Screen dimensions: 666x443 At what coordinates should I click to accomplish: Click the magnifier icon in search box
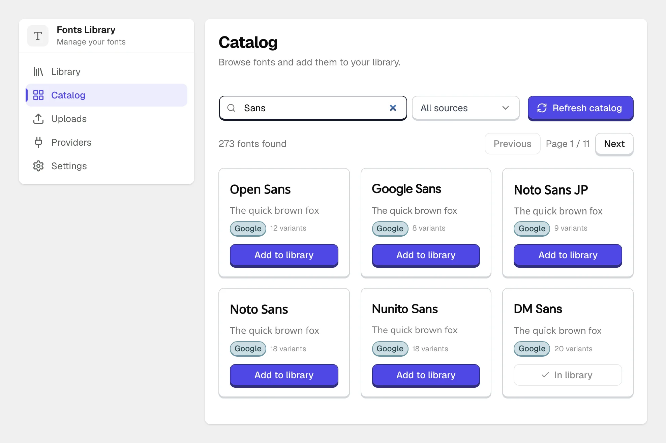point(231,108)
